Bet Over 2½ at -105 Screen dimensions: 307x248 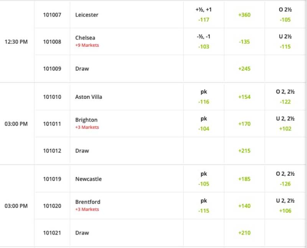coord(285,20)
